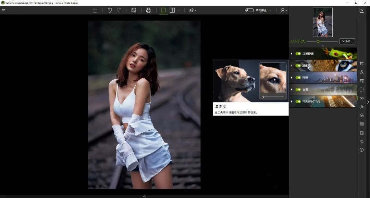Zoom in using the magnifier plus icon
Viewport: 370px width, 198px height.
coord(296,41)
